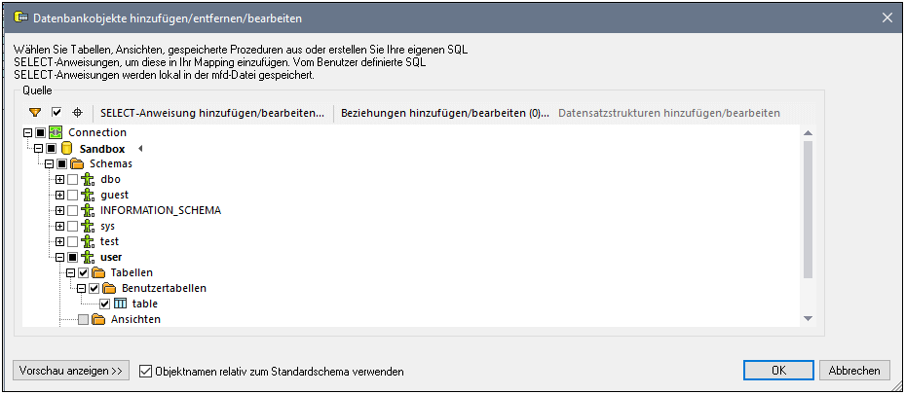Click the check-all toolbar icon
This screenshot has height=394, width=905.
tap(57, 113)
